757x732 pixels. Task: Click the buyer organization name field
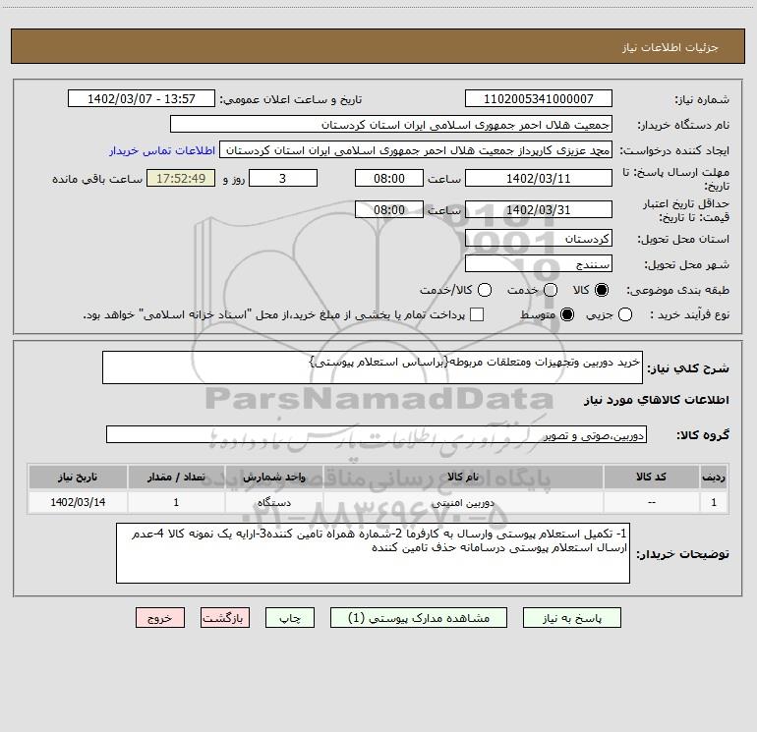point(391,125)
